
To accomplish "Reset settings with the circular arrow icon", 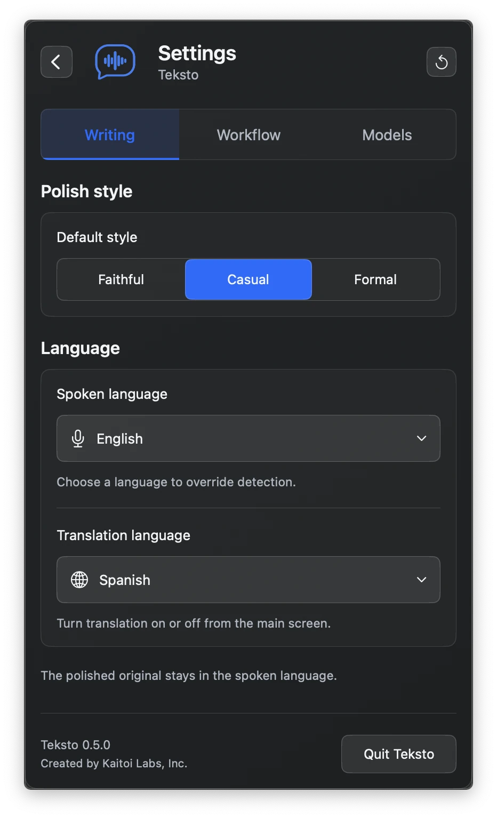I will click(441, 62).
